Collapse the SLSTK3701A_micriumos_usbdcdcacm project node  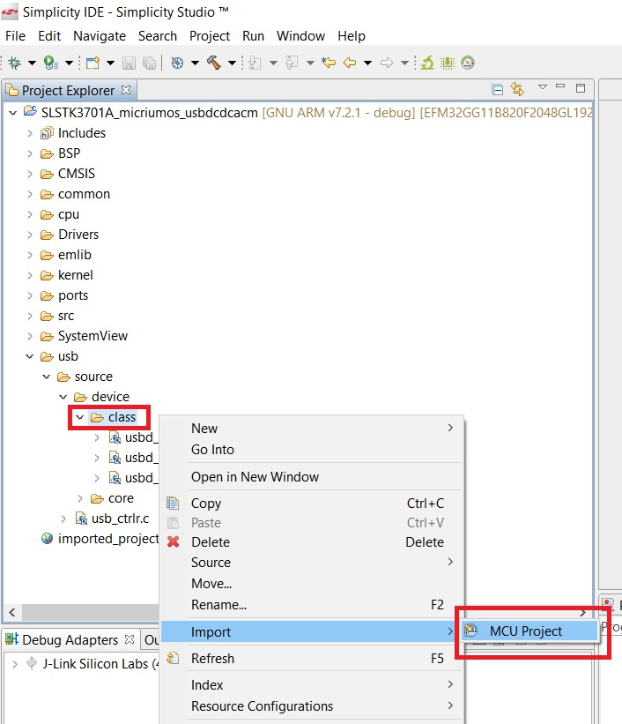tap(13, 112)
